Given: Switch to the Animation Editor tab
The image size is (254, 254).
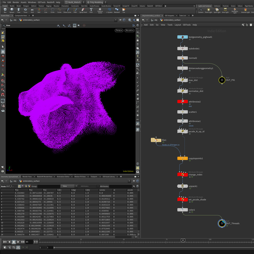Looking at the screenshot, I should 63,177.
